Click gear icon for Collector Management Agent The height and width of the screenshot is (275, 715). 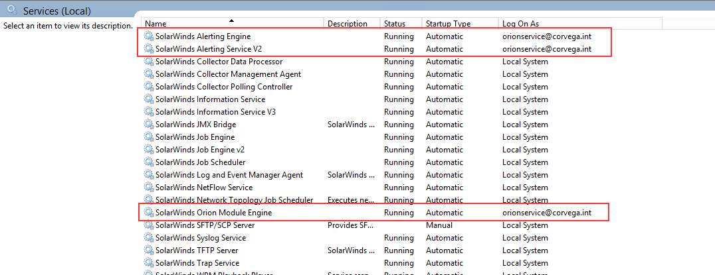pos(149,74)
